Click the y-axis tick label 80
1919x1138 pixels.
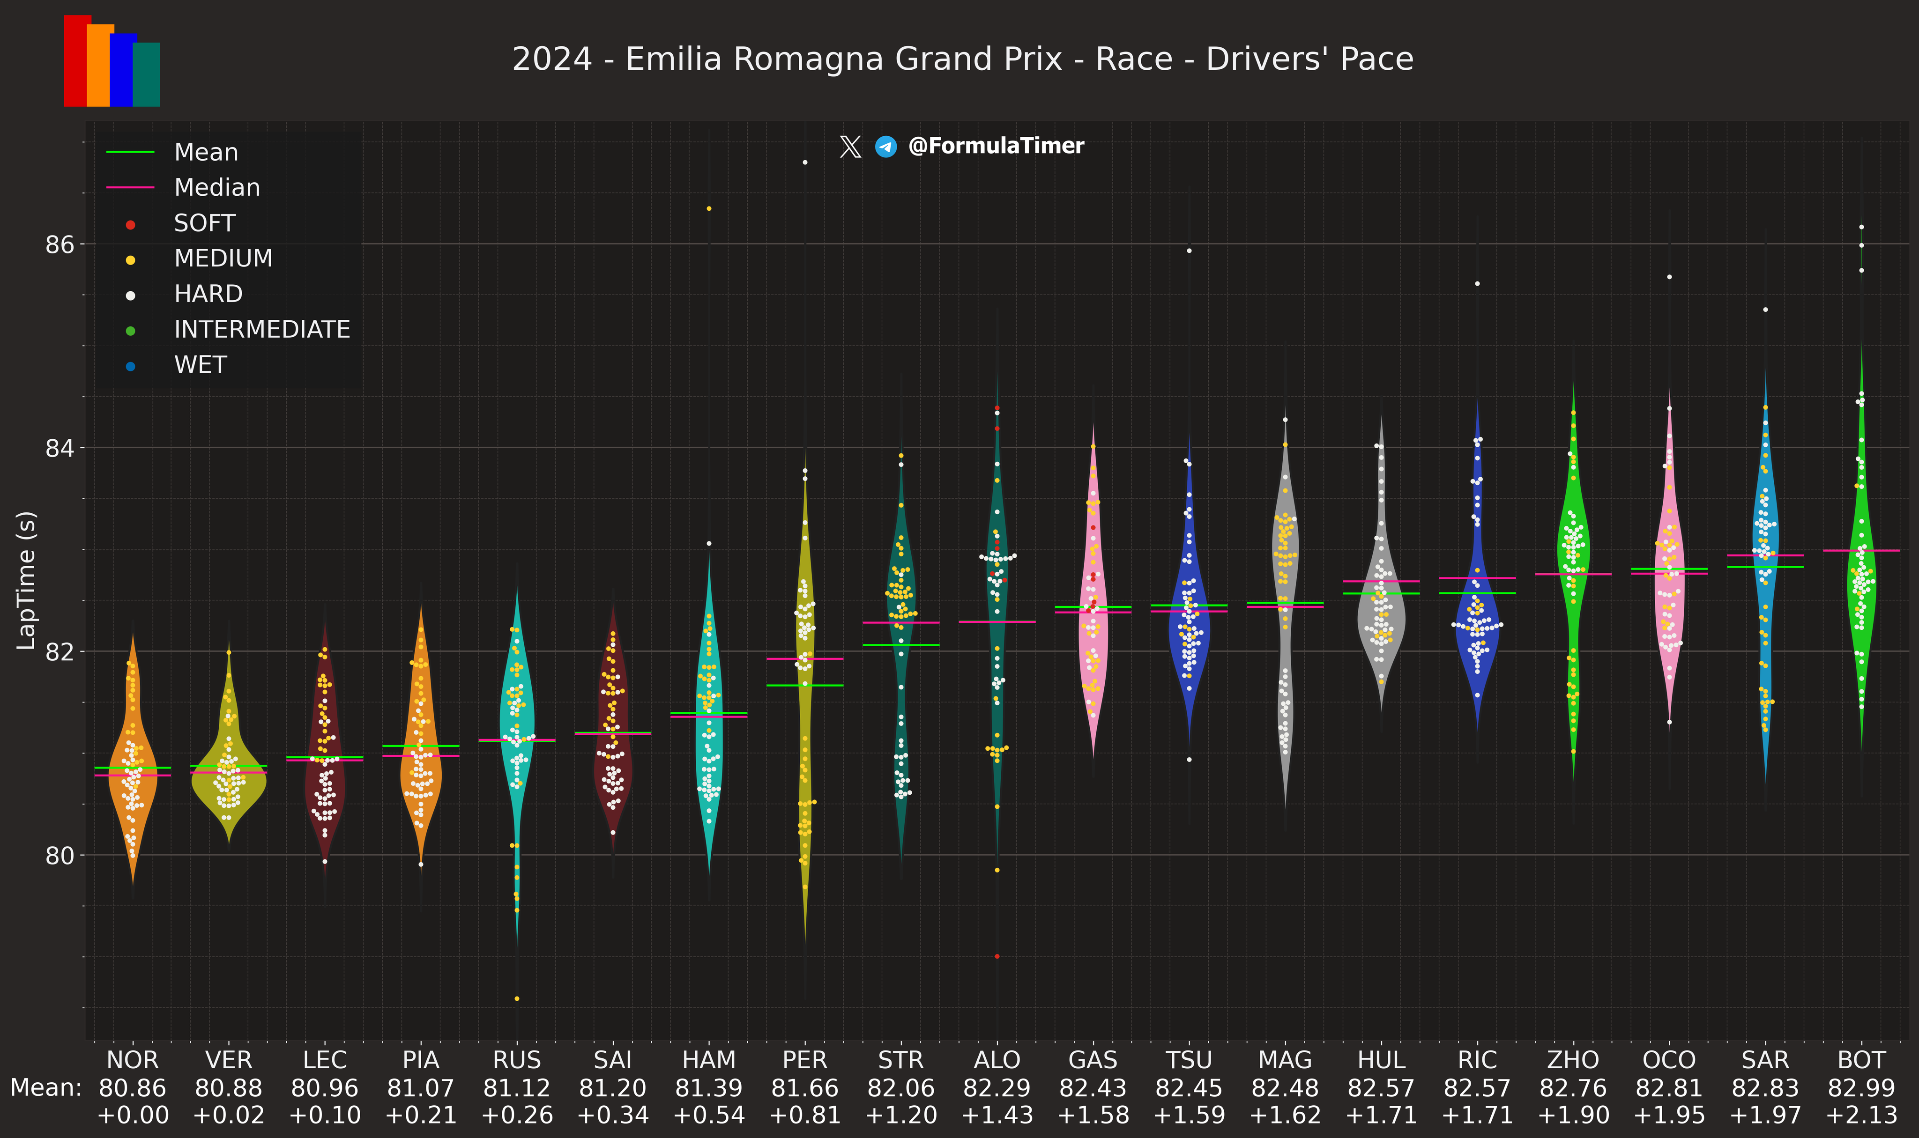click(60, 855)
